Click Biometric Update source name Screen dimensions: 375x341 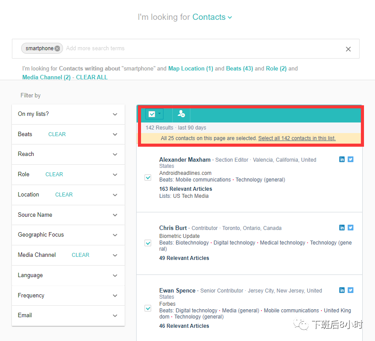[179, 236]
